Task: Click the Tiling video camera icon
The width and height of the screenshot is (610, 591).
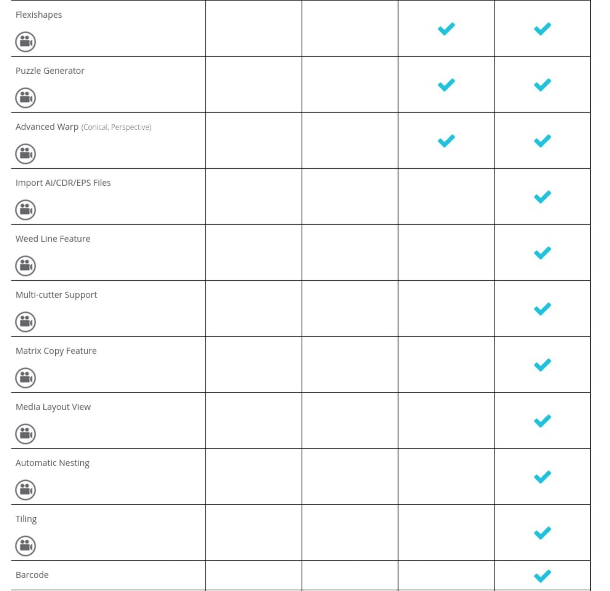Action: tap(25, 546)
